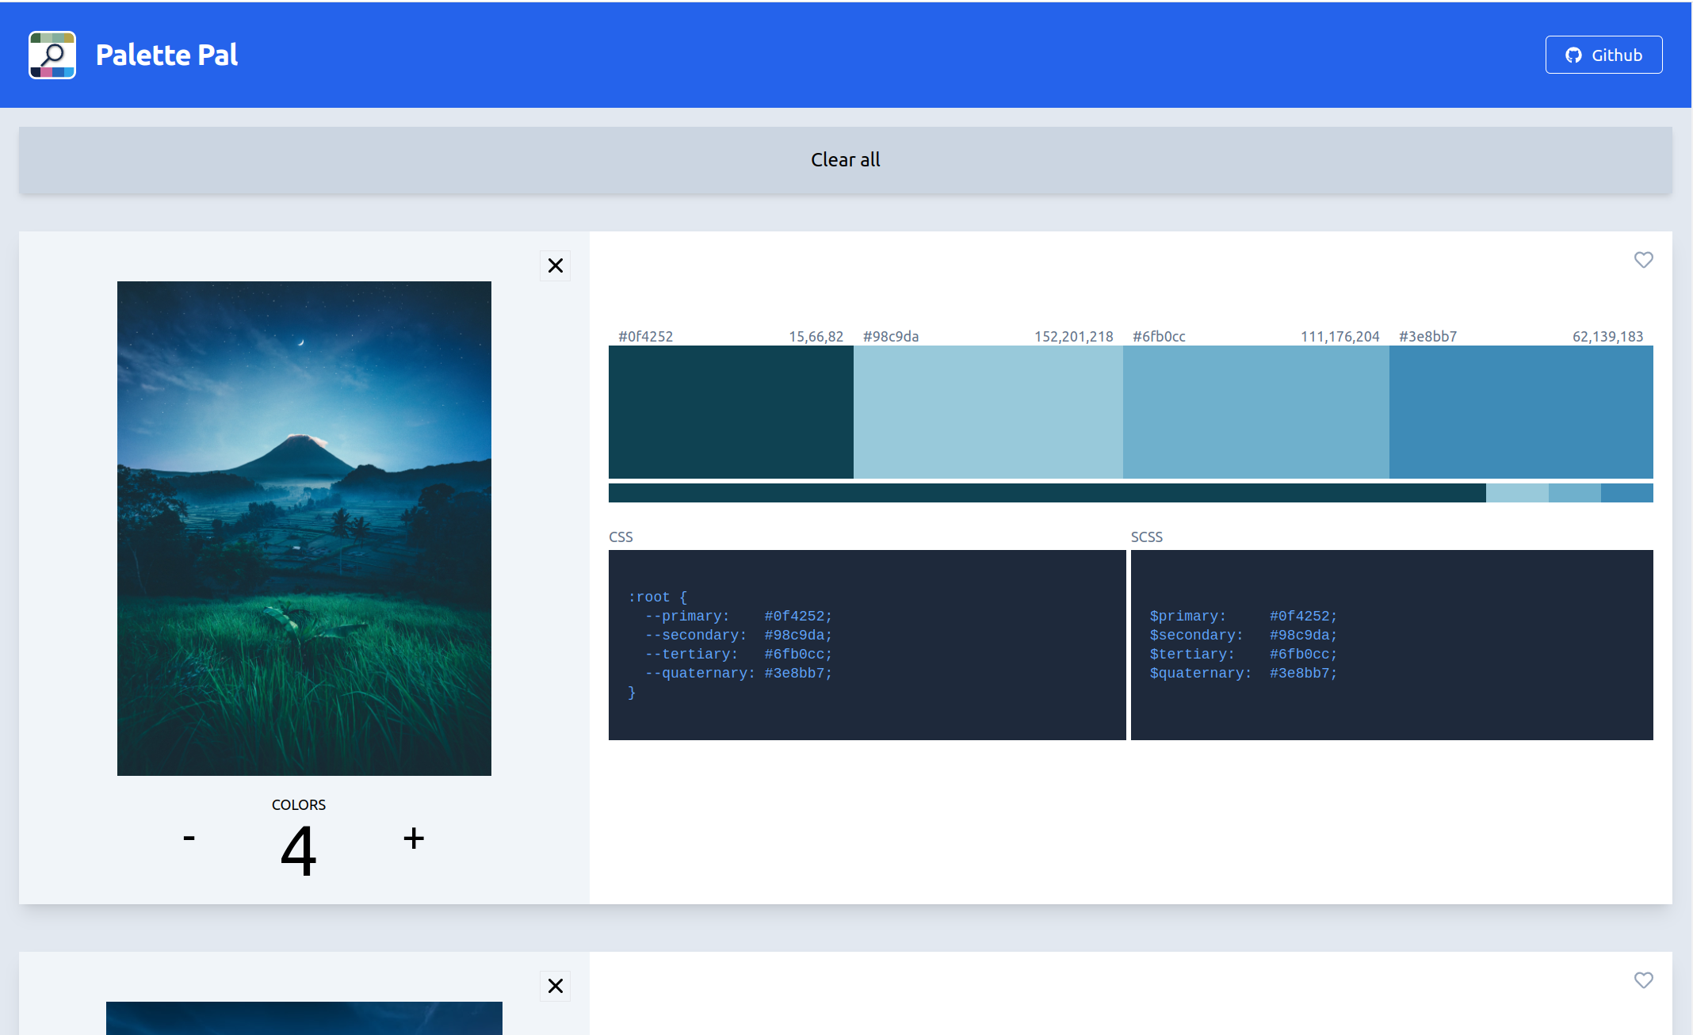Select the dark teal #0f4252 swatch
This screenshot has width=1693, height=1035.
(x=729, y=411)
